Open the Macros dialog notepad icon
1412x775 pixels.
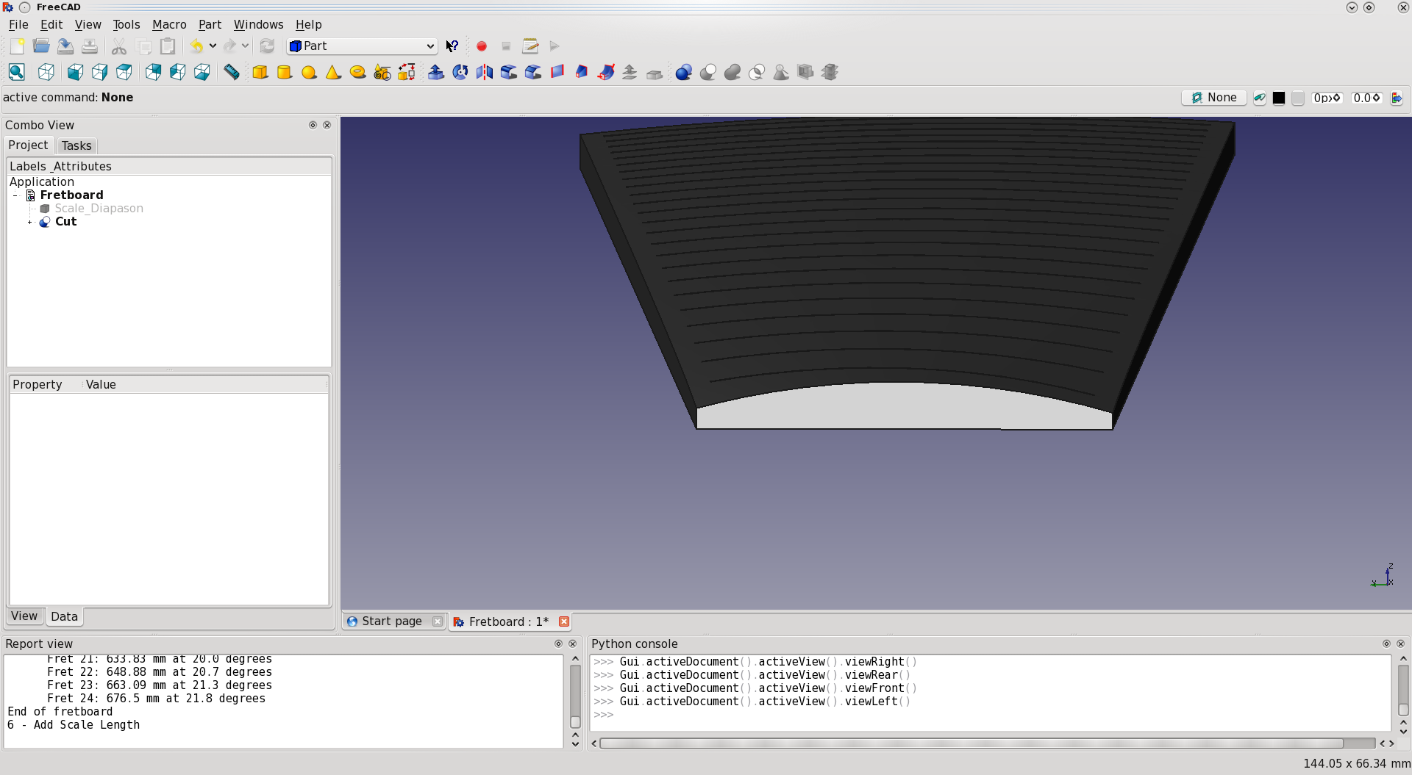click(530, 46)
